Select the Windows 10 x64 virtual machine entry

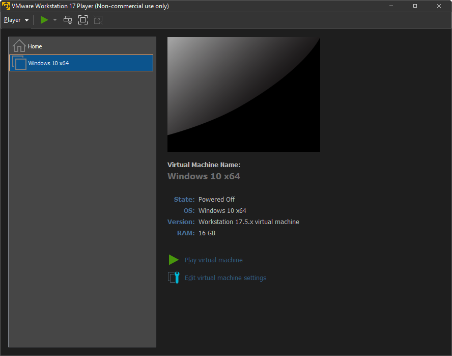(x=81, y=63)
